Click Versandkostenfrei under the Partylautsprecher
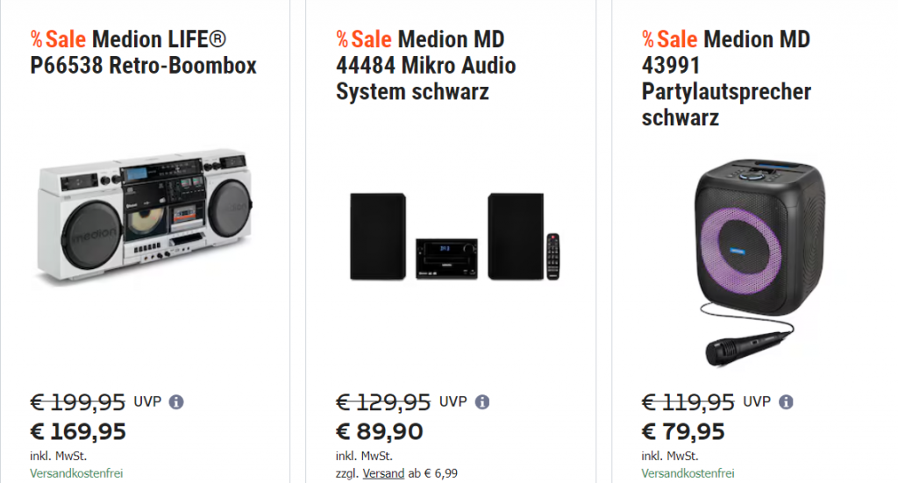898x483 pixels. click(x=688, y=473)
